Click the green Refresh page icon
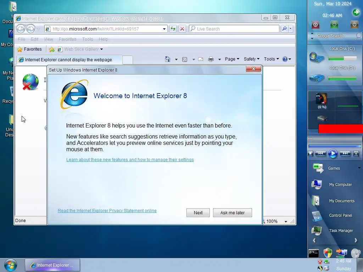Viewport: 363px width, 272px height. click(173, 29)
